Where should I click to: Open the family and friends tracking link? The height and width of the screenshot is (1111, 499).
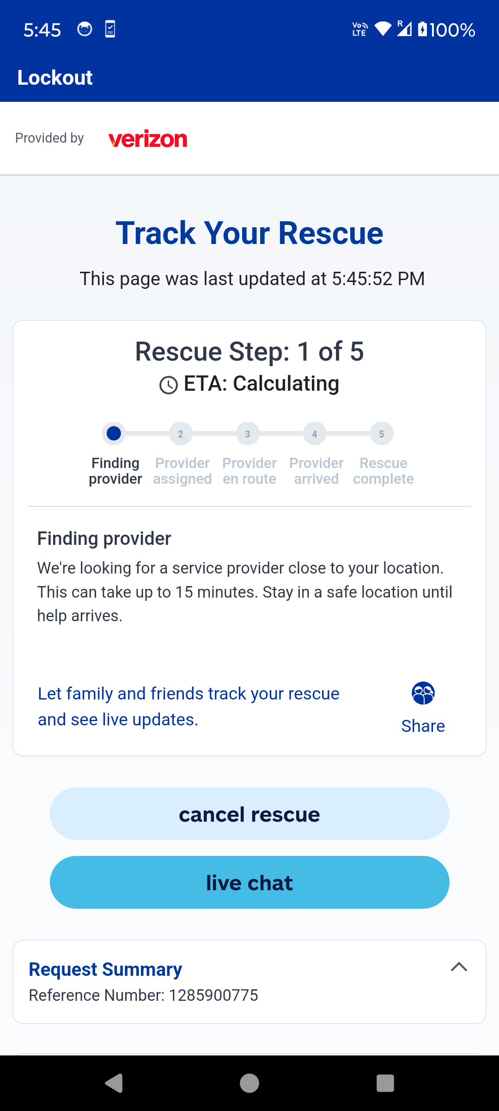189,706
